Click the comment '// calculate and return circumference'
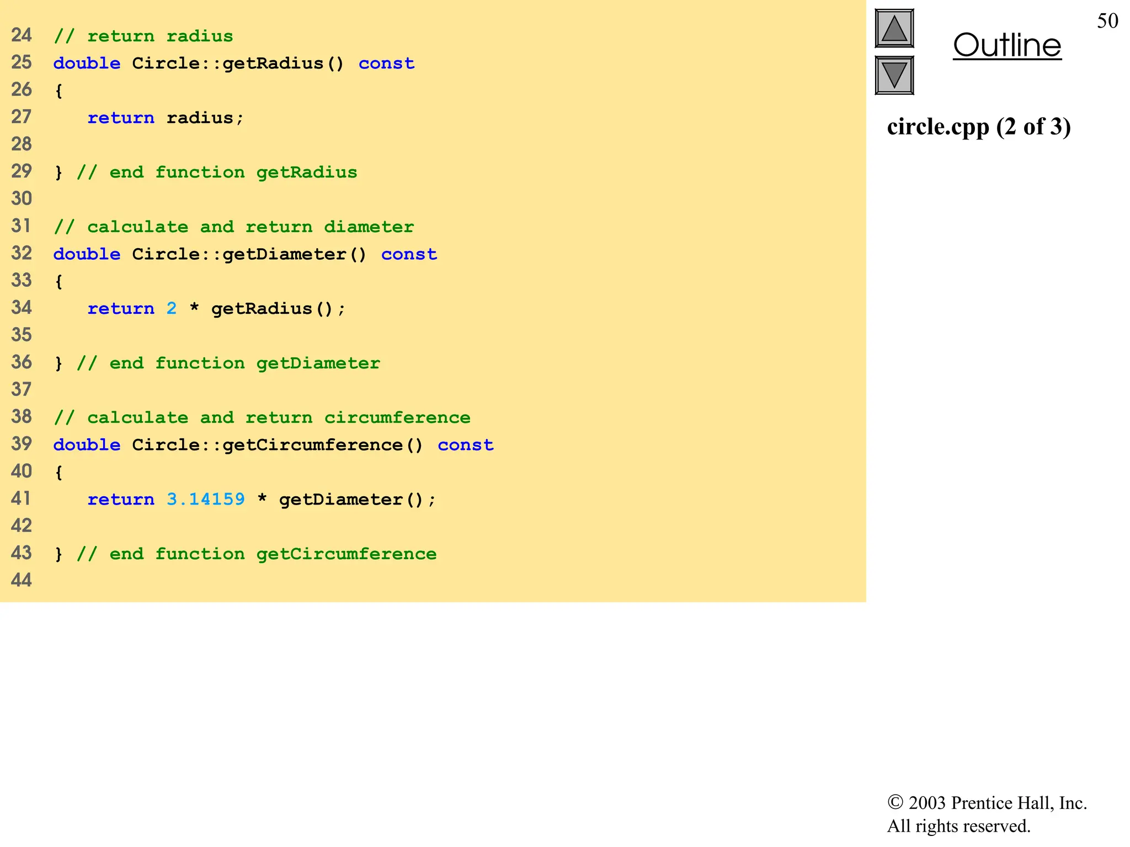The width and height of the screenshot is (1130, 847). [x=262, y=417]
